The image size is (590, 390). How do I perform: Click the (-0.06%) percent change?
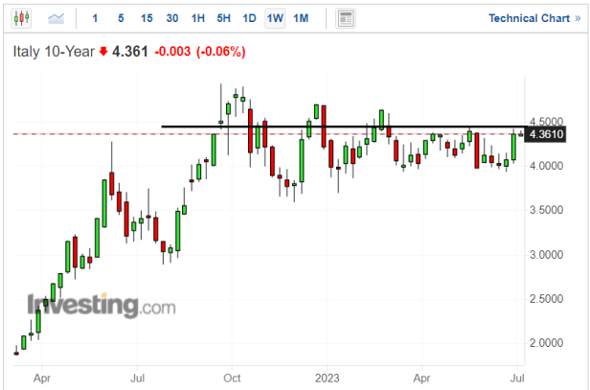[x=221, y=52]
